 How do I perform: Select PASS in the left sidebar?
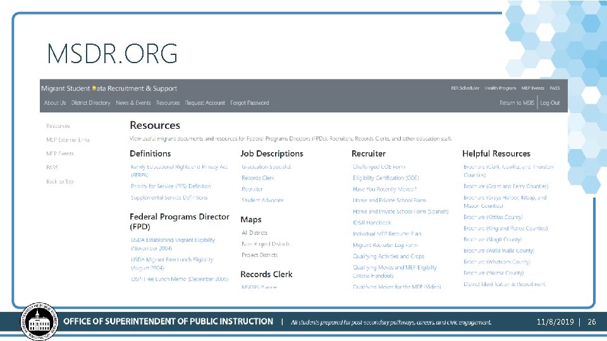pos(52,167)
